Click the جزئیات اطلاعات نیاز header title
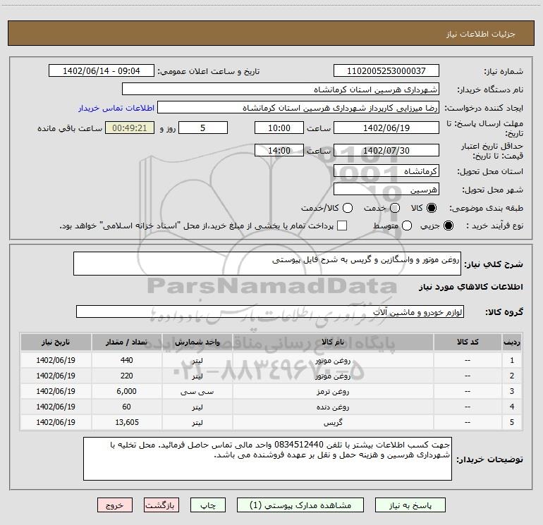Viewport: 543px width, 525px height. [480, 34]
